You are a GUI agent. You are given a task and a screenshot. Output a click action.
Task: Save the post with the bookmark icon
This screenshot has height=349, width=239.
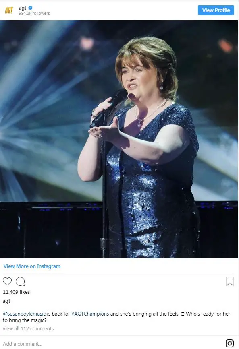point(230,281)
